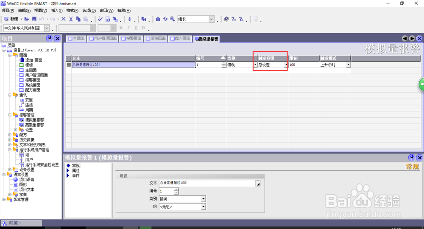Open the 编辑(E) menu
This screenshot has height=229, width=424.
24,11
